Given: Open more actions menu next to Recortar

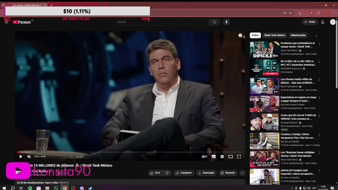Looking at the screenshot, I should tap(242, 173).
